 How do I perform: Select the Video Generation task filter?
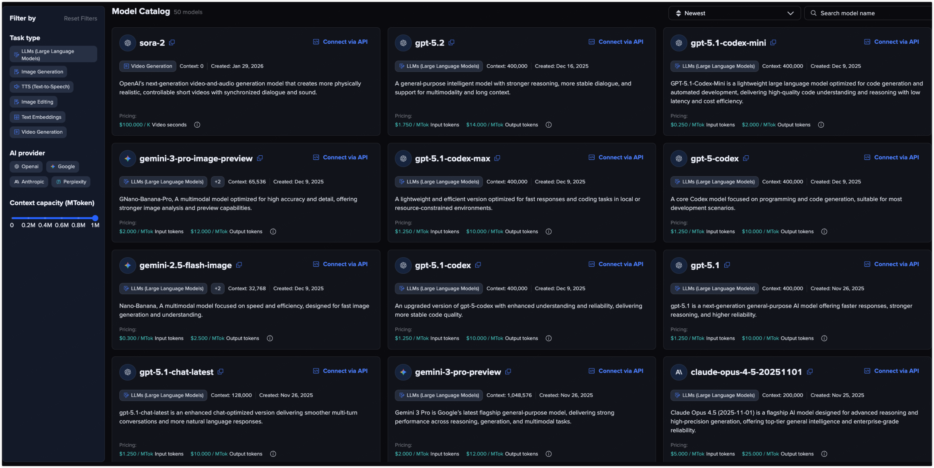tap(38, 132)
